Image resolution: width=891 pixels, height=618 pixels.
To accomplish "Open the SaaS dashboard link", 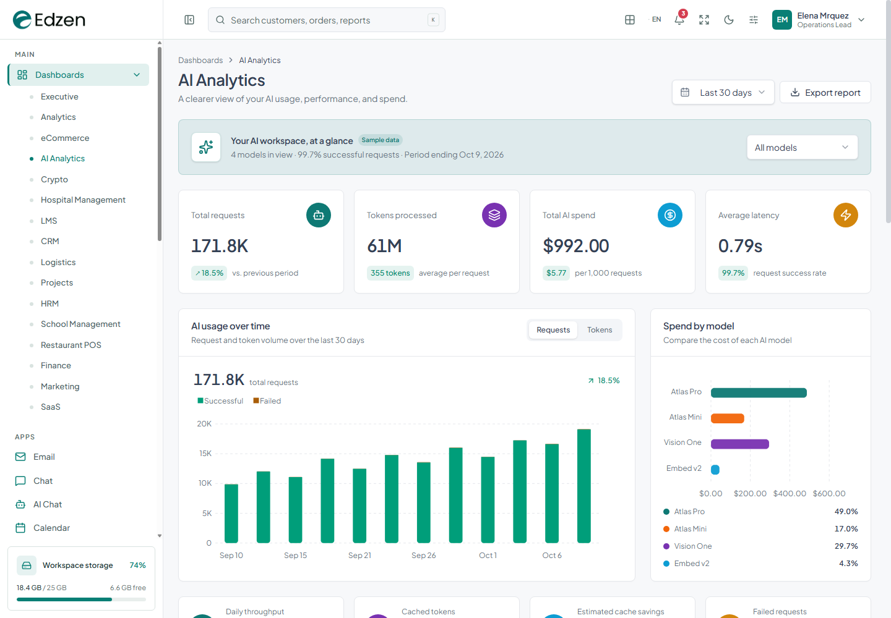I will coord(51,407).
